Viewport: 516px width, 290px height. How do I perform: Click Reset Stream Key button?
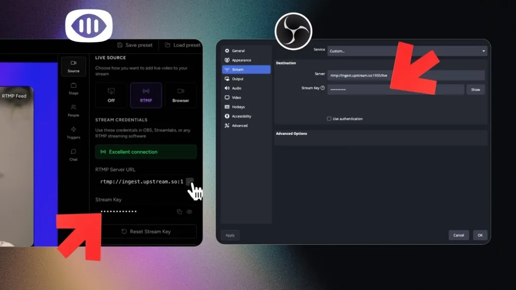click(146, 232)
